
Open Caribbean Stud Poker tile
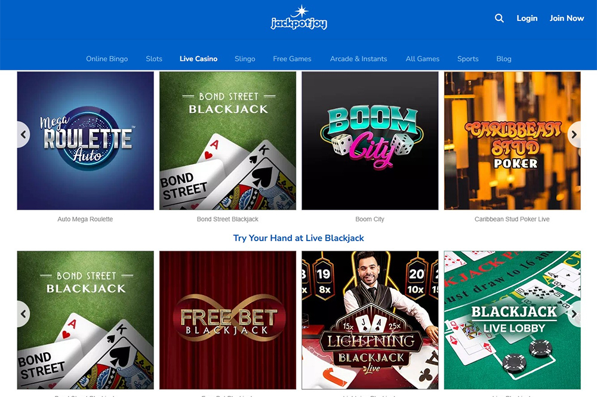(512, 141)
